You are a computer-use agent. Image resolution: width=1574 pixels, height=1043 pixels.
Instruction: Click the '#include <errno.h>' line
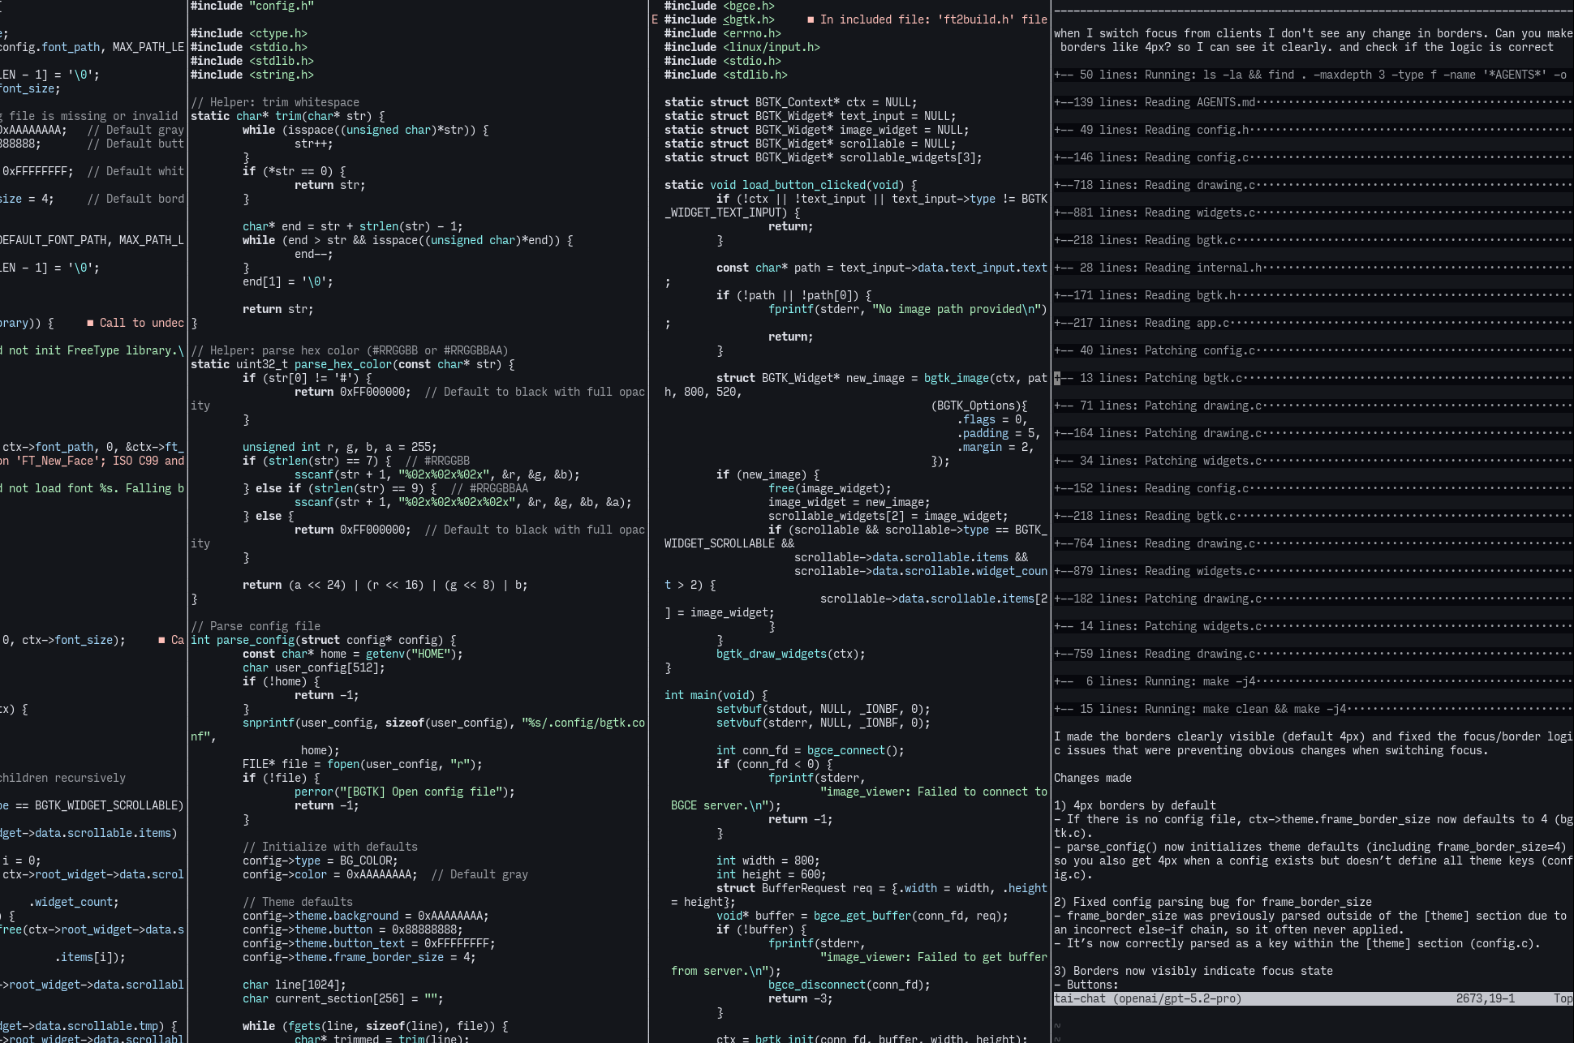(x=723, y=33)
